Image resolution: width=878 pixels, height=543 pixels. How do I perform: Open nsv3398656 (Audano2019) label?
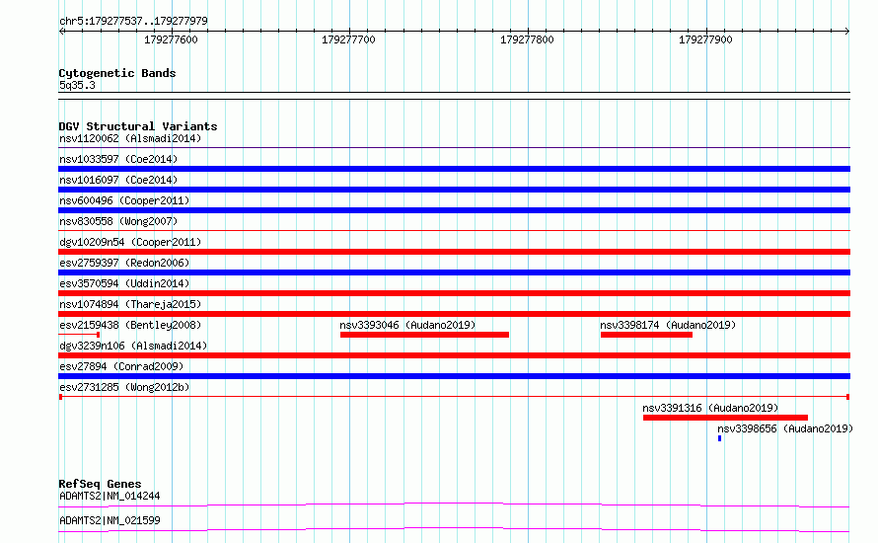point(785,428)
